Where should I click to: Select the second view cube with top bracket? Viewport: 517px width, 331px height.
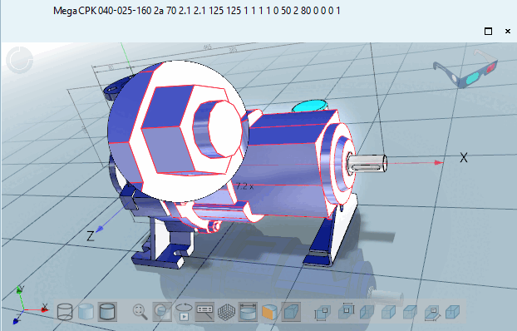click(346, 312)
